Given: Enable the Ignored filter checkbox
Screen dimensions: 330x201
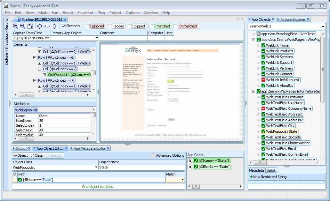Looking at the screenshot, I should point(88,26).
